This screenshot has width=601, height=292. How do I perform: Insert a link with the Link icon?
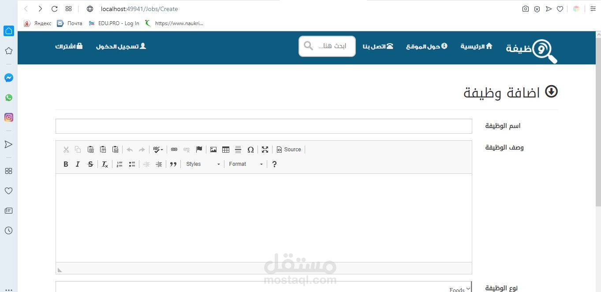(174, 150)
